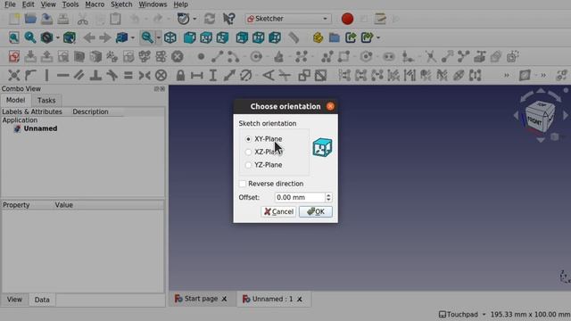Click the parallel constraint icon

coord(79,75)
